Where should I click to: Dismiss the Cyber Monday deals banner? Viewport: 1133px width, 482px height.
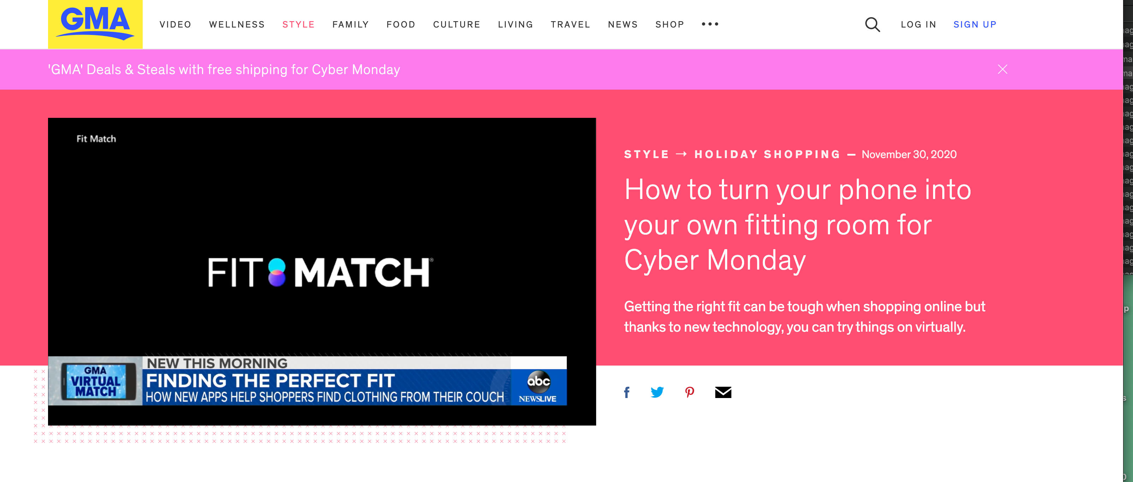tap(1002, 70)
